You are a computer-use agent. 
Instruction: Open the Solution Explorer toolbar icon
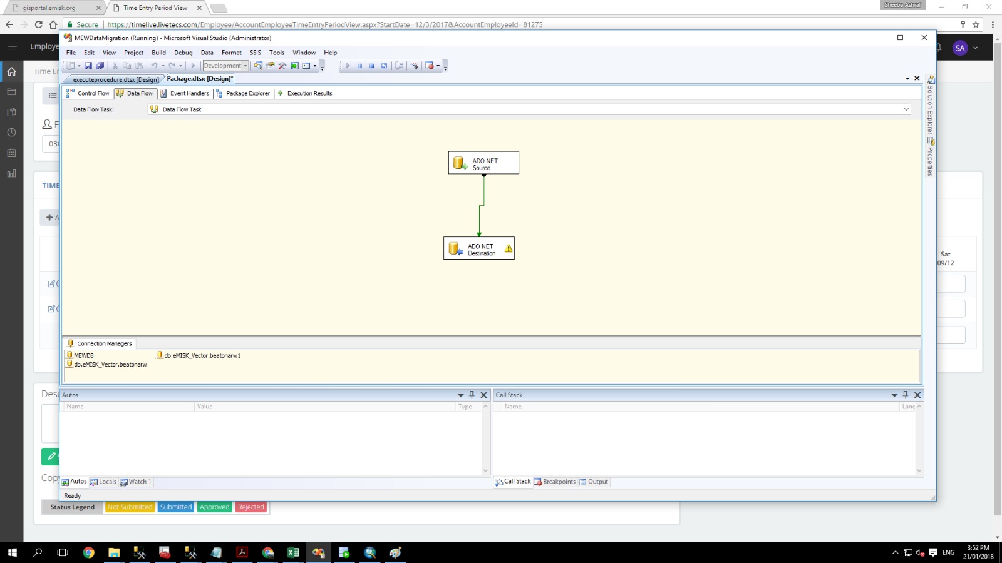pos(258,66)
